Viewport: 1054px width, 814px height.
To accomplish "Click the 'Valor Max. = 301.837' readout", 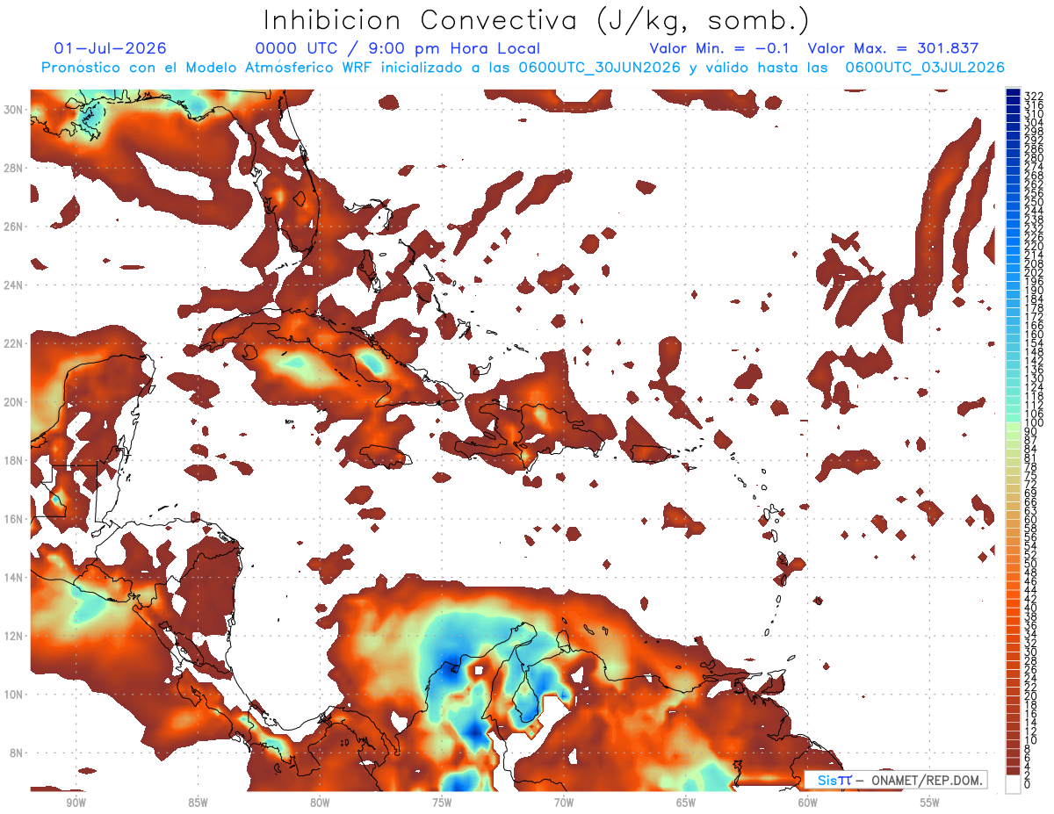I will pos(893,49).
